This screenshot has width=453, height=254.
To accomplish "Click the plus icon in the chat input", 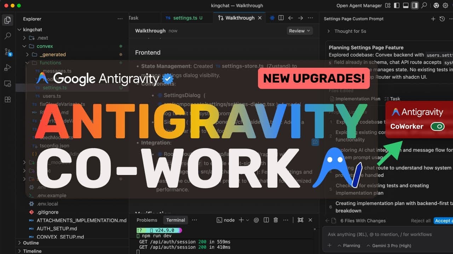I will pyautogui.click(x=329, y=246).
